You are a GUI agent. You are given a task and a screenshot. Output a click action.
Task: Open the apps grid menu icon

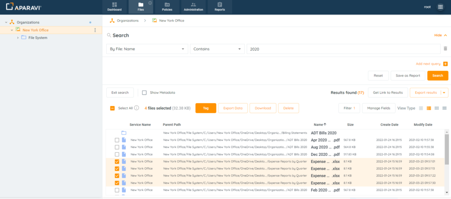click(440, 7)
